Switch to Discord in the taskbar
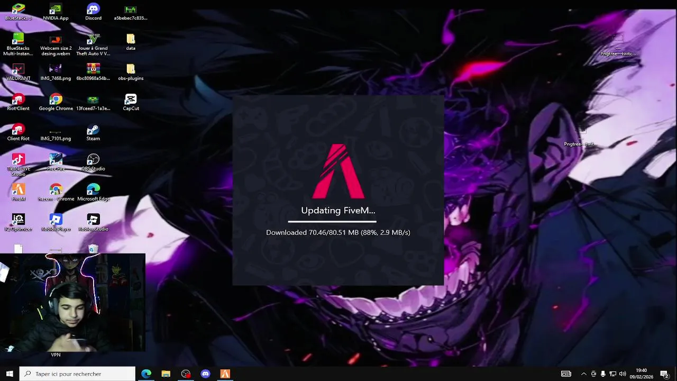This screenshot has height=381, width=677. (205, 374)
